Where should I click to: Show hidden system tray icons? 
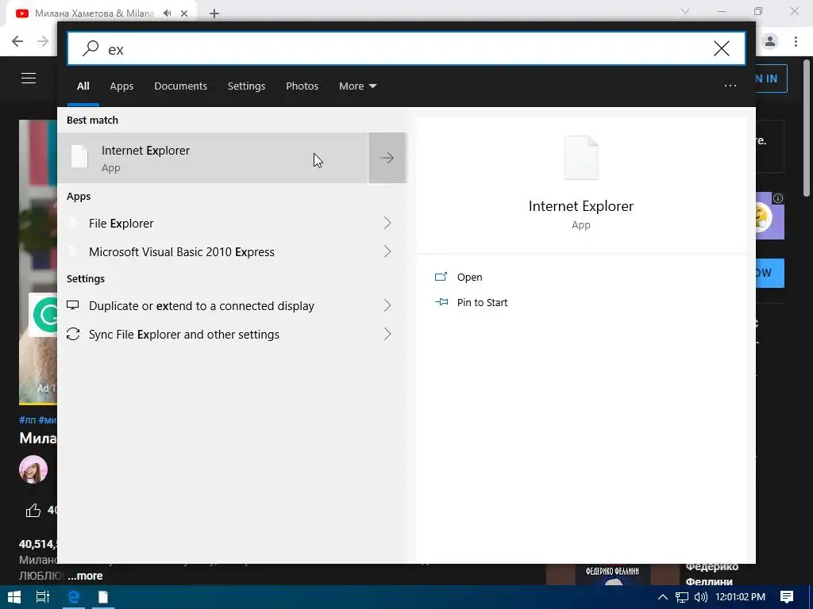click(x=662, y=597)
